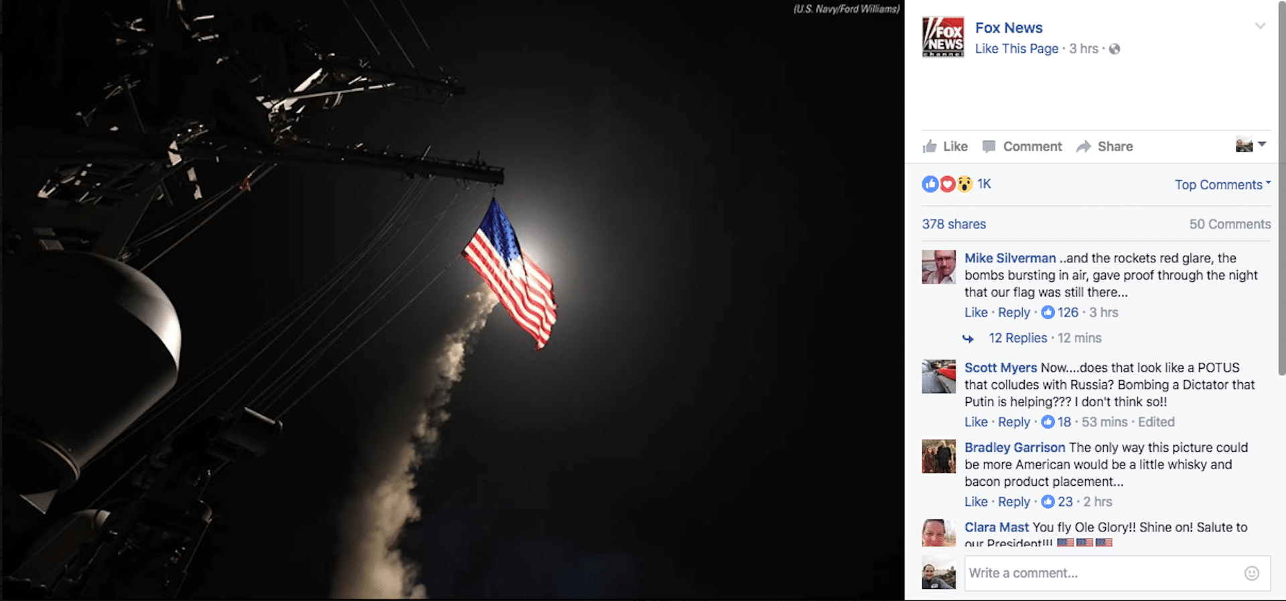
Task: Open the comment-as profile selector dropdown
Action: point(1251,145)
